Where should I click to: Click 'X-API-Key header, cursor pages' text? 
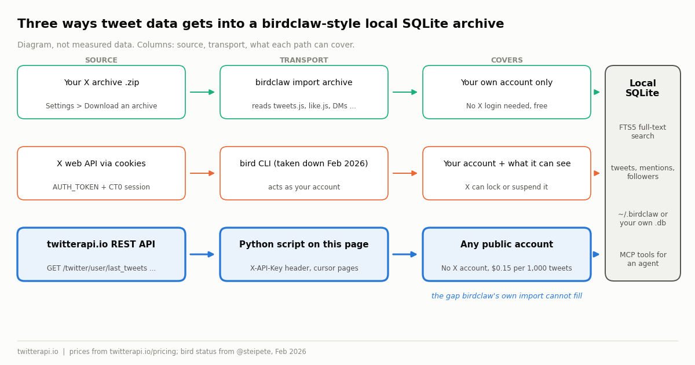pos(304,268)
